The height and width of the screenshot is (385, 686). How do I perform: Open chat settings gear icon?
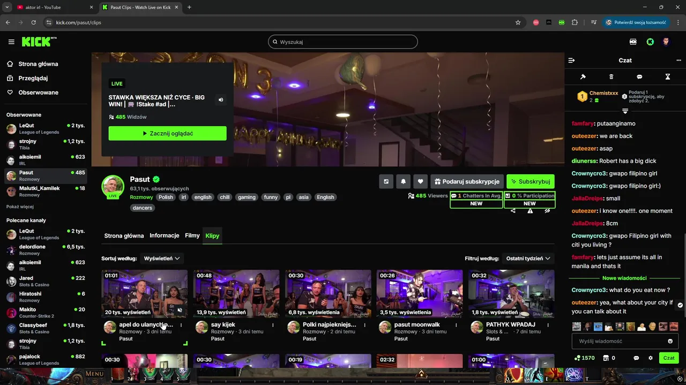[x=651, y=358]
